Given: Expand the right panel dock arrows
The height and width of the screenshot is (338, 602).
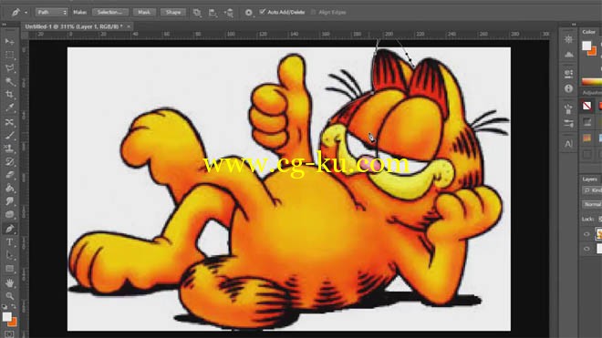Looking at the screenshot, I should [x=574, y=25].
